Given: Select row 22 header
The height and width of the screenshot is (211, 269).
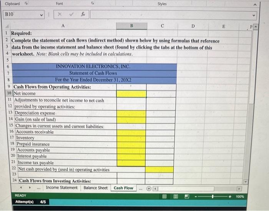Looking at the screenshot, I should [x=14, y=168].
